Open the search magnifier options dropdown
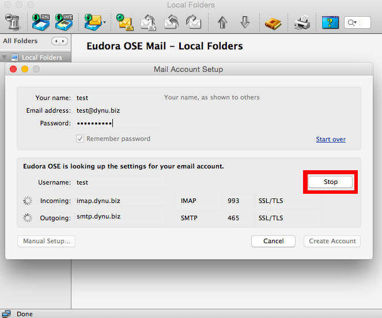 tap(352, 22)
